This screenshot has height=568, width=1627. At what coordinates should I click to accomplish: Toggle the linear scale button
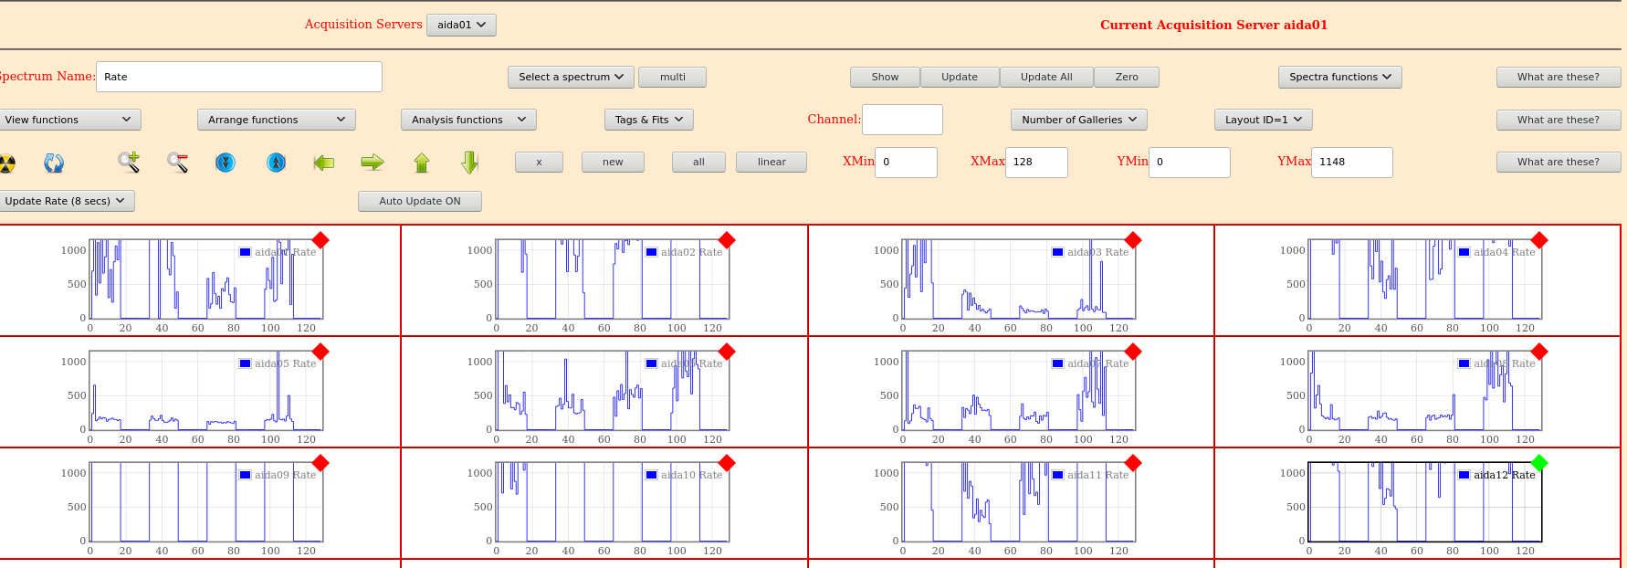[x=771, y=162]
